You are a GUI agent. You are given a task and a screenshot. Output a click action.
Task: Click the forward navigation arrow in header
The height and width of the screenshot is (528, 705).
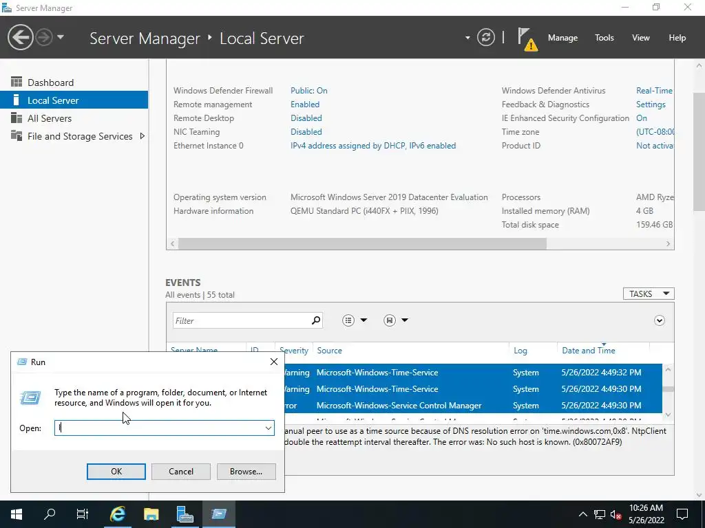click(44, 37)
